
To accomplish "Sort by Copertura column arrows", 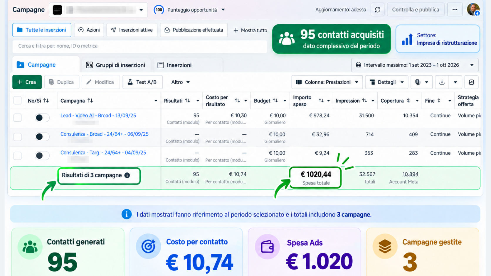I will (408, 101).
